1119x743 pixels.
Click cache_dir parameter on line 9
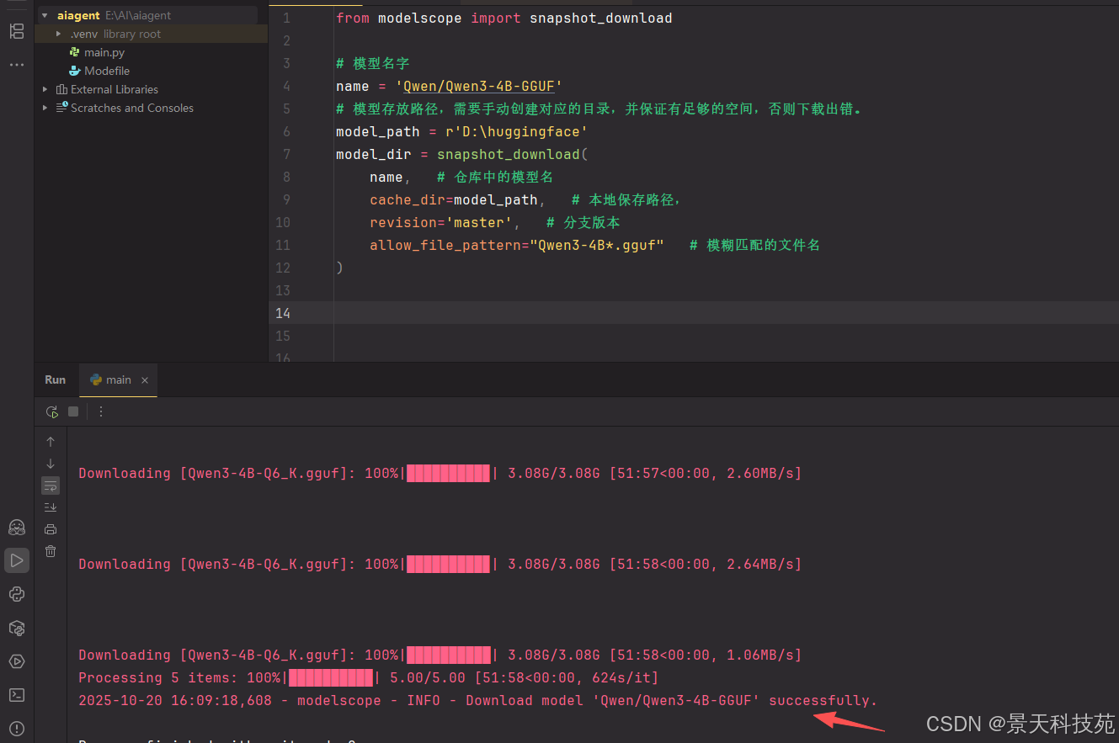click(x=408, y=199)
